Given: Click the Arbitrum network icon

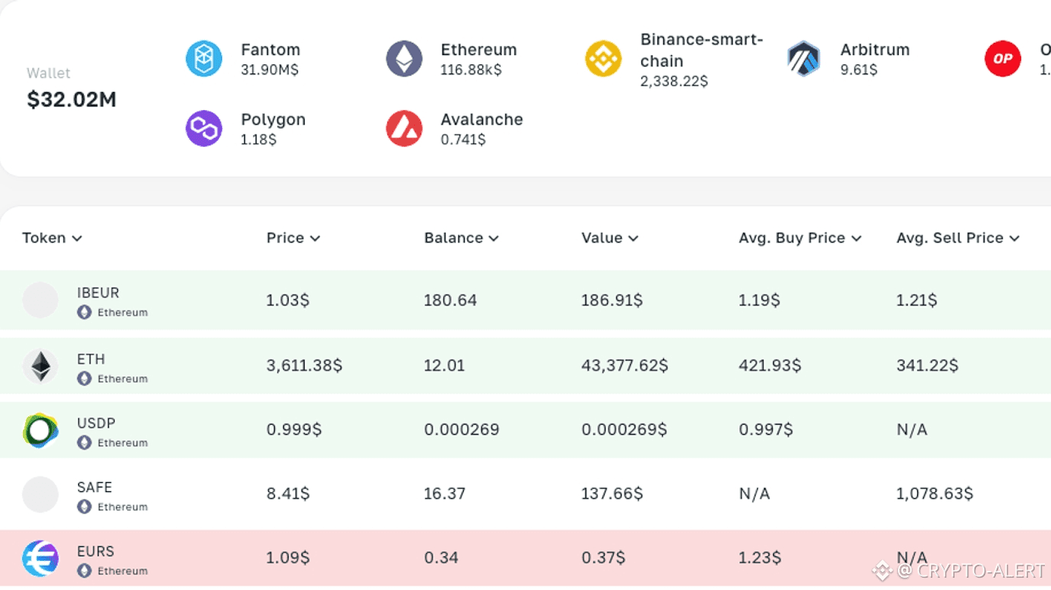Looking at the screenshot, I should click(x=804, y=59).
